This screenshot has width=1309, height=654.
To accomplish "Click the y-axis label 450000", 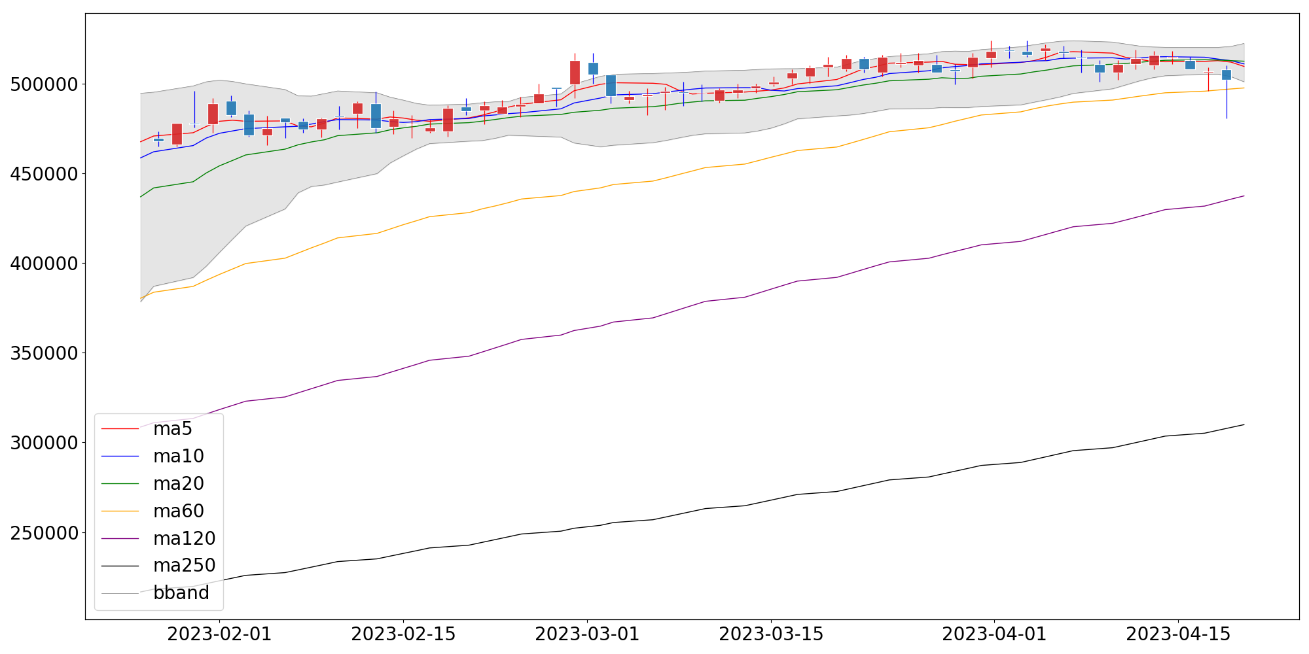I will (45, 174).
